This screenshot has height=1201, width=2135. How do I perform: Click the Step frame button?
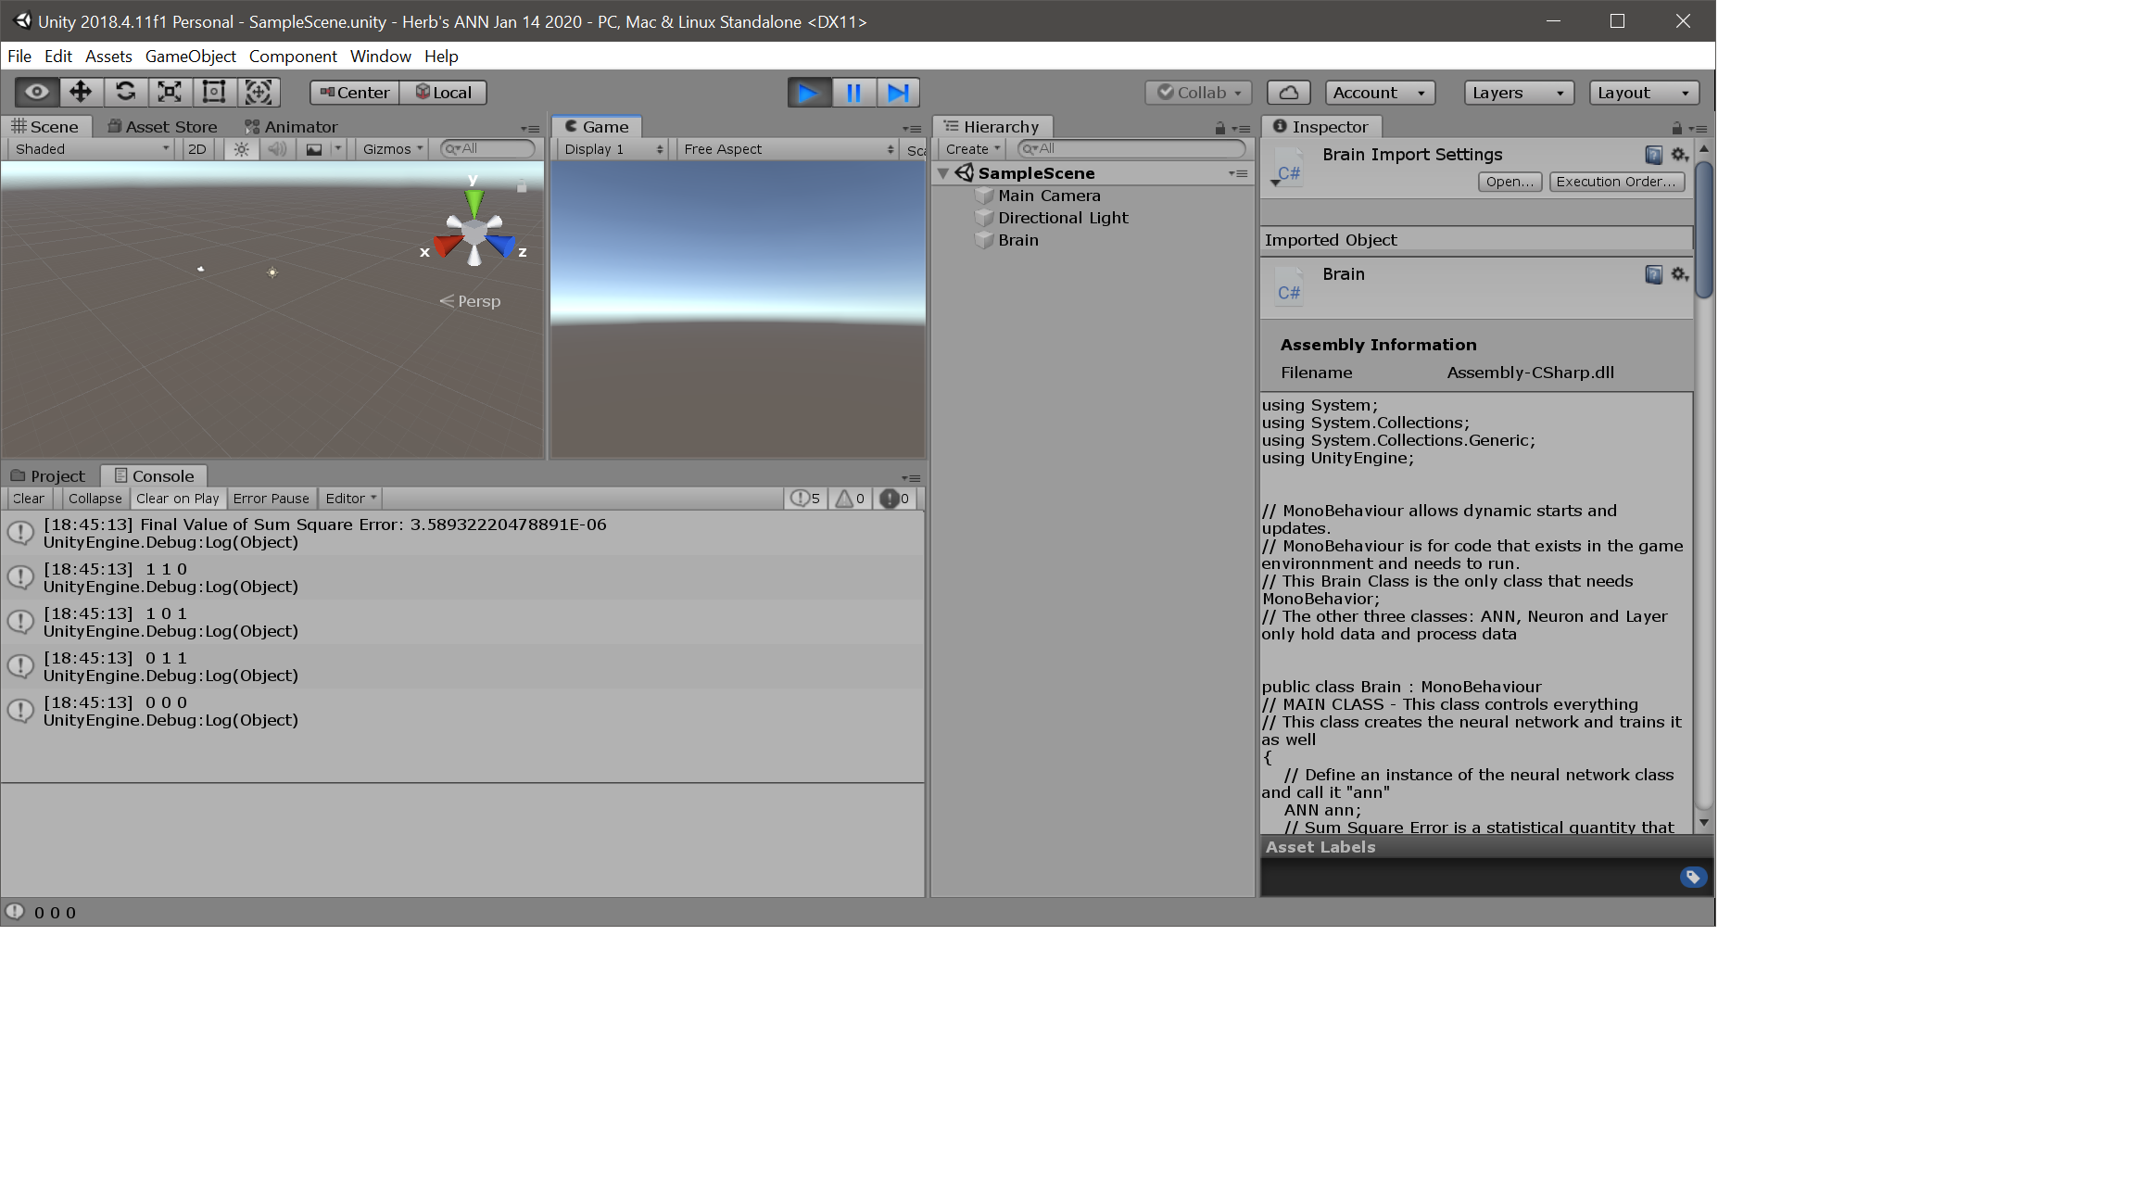click(897, 93)
